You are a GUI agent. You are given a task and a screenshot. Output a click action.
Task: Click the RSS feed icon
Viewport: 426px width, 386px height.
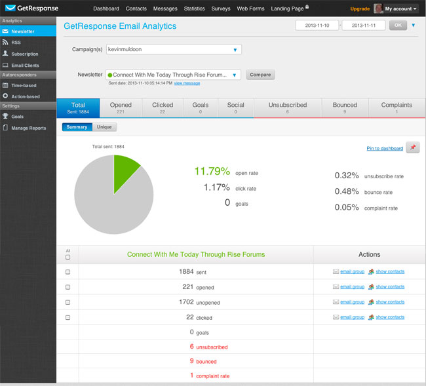tap(5, 42)
